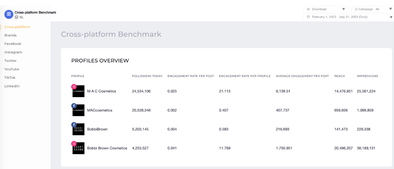Click followers value 5,203,145
394x169 pixels.
pyautogui.click(x=140, y=129)
